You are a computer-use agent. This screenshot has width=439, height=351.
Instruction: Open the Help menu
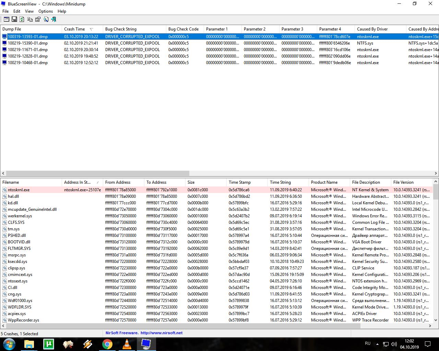(x=62, y=11)
